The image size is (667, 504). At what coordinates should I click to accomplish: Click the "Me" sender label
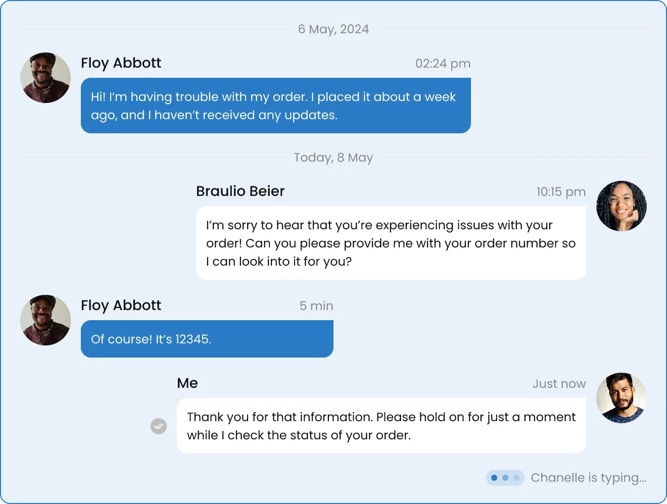tap(187, 383)
